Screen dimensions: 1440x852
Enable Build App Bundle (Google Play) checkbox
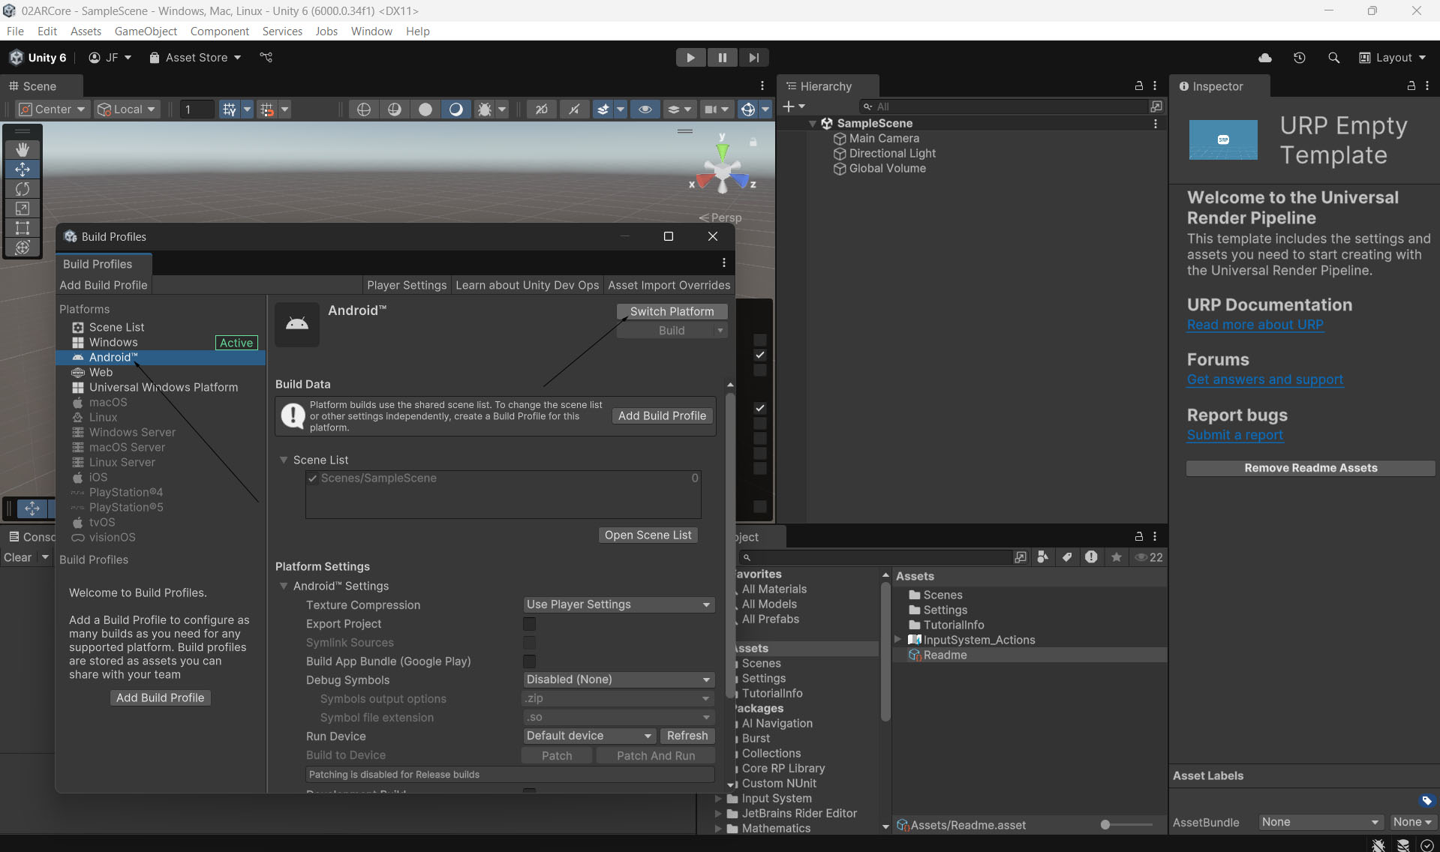coord(529,661)
